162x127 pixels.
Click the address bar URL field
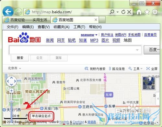click(67, 12)
